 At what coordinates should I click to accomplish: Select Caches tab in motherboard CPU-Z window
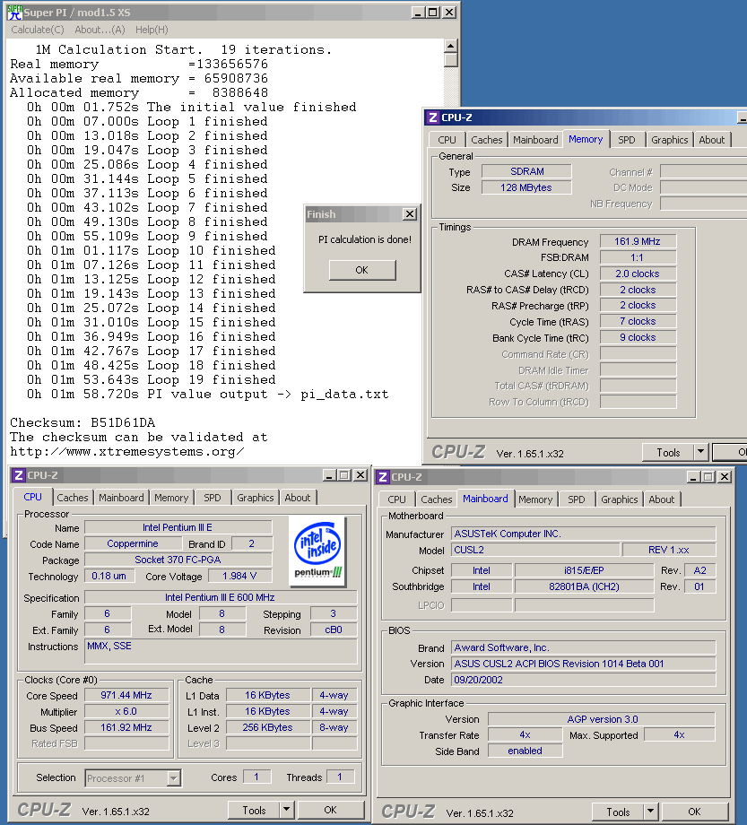click(437, 499)
